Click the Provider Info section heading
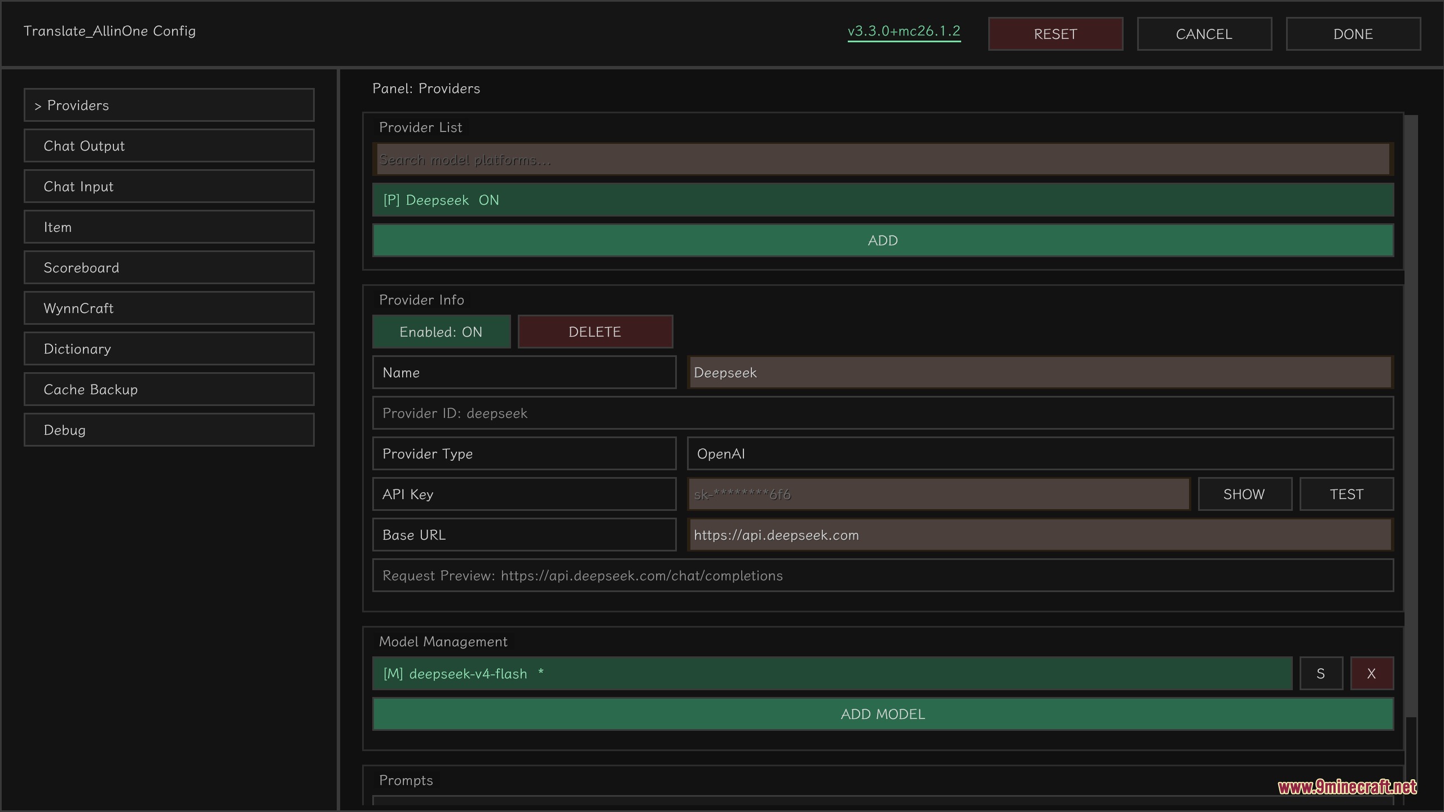This screenshot has width=1444, height=812. click(421, 300)
